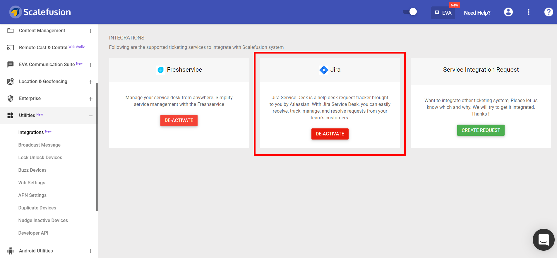Toggle the switch in the top header

point(410,12)
